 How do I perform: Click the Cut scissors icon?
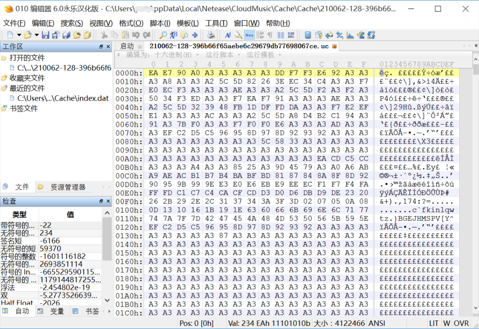[x=104, y=35]
